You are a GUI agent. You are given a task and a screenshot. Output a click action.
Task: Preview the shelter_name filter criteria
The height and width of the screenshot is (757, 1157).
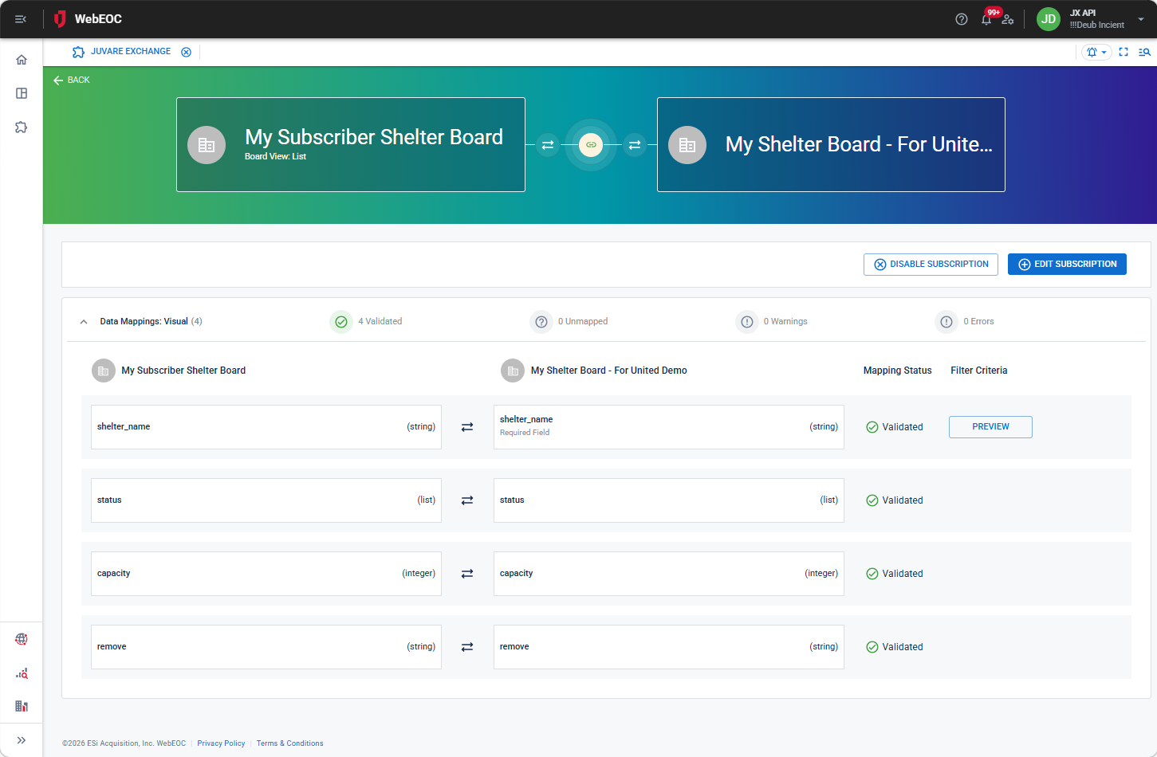coord(990,427)
